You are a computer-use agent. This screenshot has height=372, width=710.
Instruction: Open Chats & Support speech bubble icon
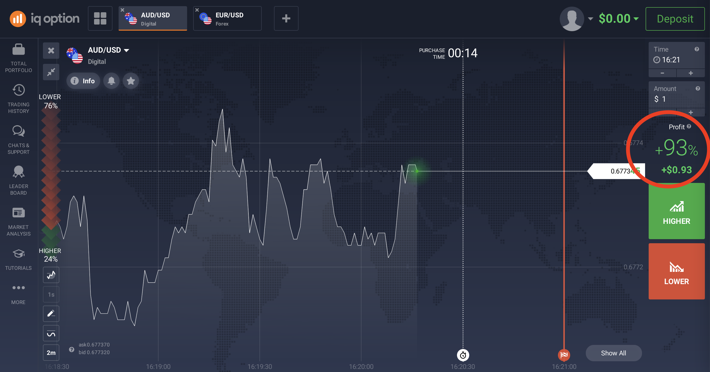tap(18, 131)
